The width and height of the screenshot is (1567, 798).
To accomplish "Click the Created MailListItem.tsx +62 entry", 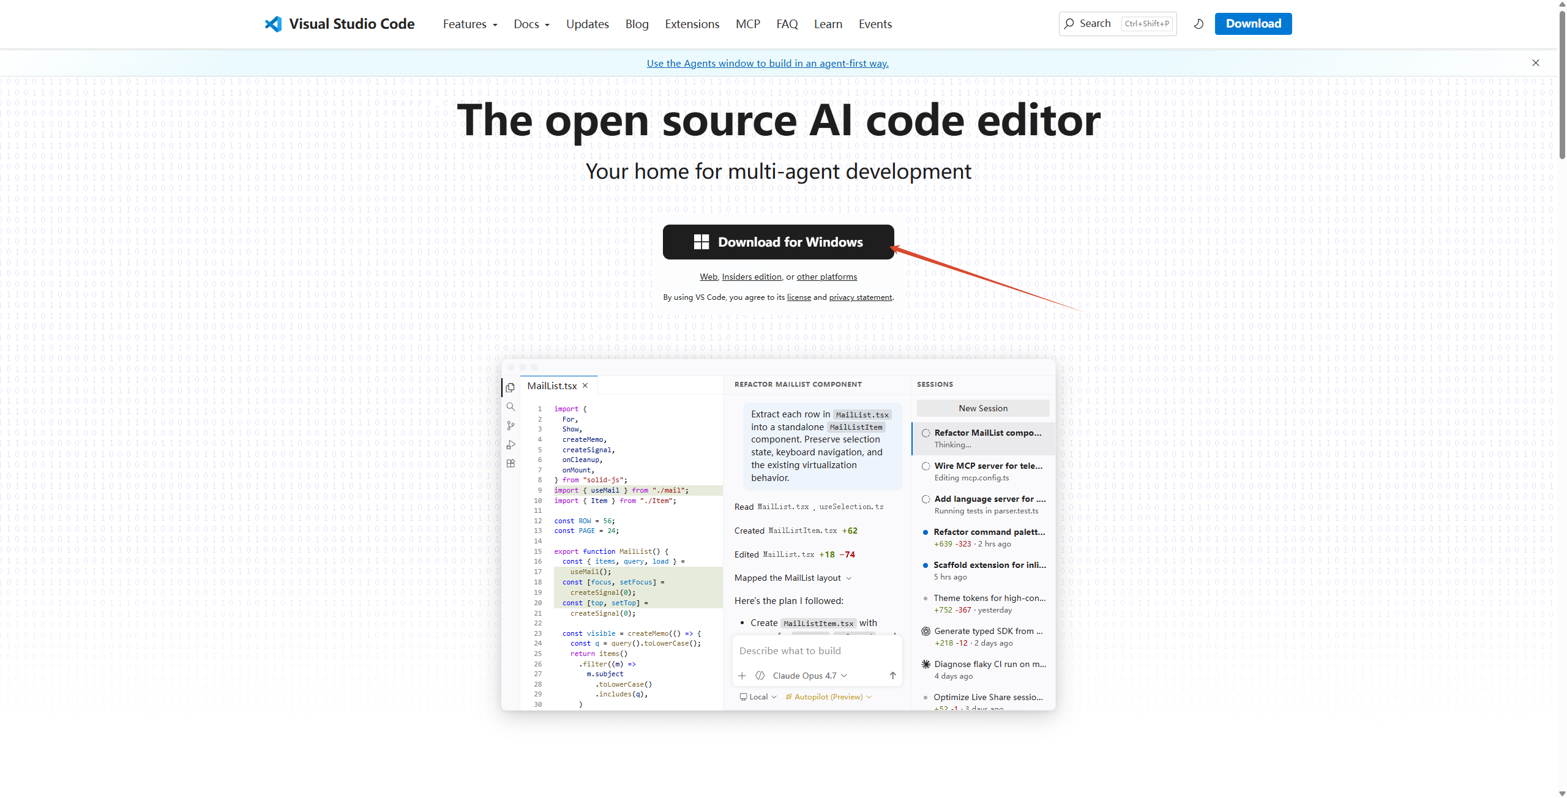I will click(x=796, y=531).
